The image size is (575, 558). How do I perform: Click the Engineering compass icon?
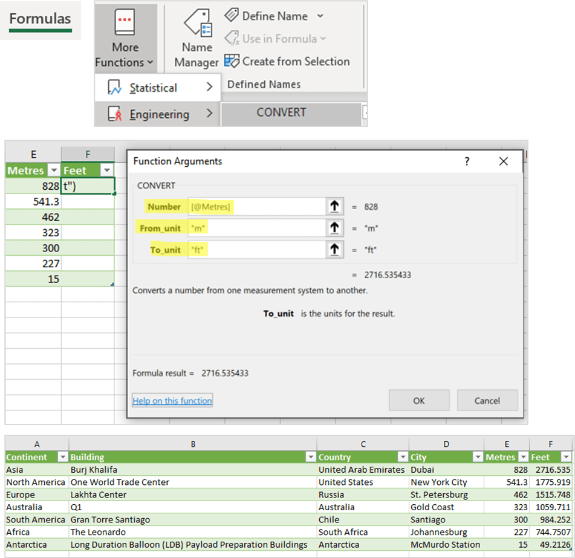(114, 114)
